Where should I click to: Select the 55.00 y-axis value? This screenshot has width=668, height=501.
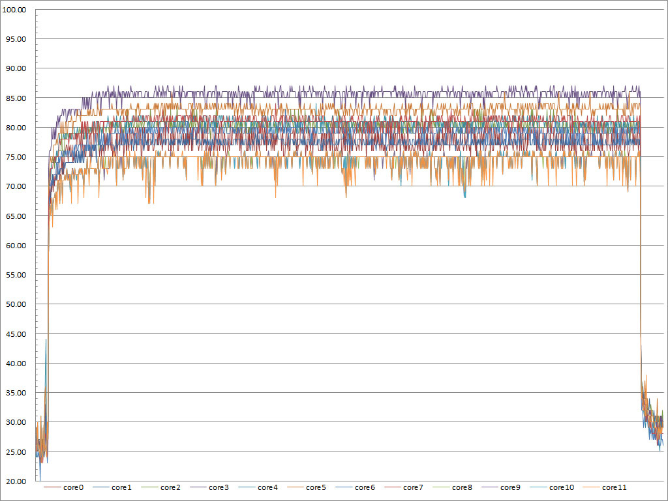coord(16,275)
